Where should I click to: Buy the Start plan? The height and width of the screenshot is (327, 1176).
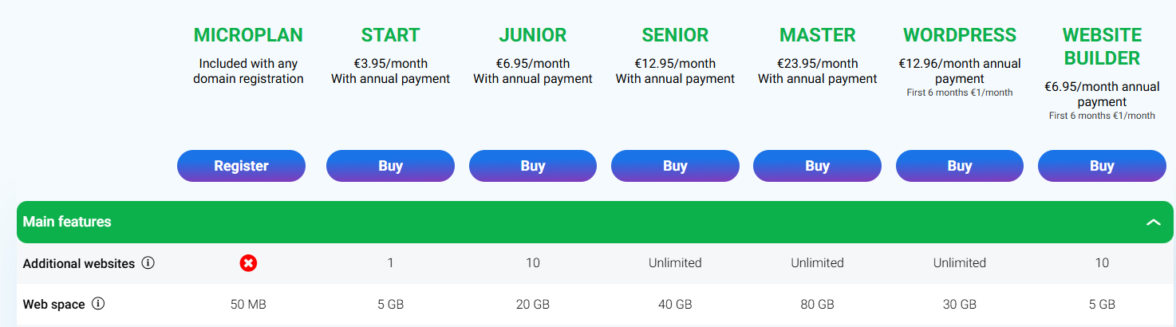(390, 166)
